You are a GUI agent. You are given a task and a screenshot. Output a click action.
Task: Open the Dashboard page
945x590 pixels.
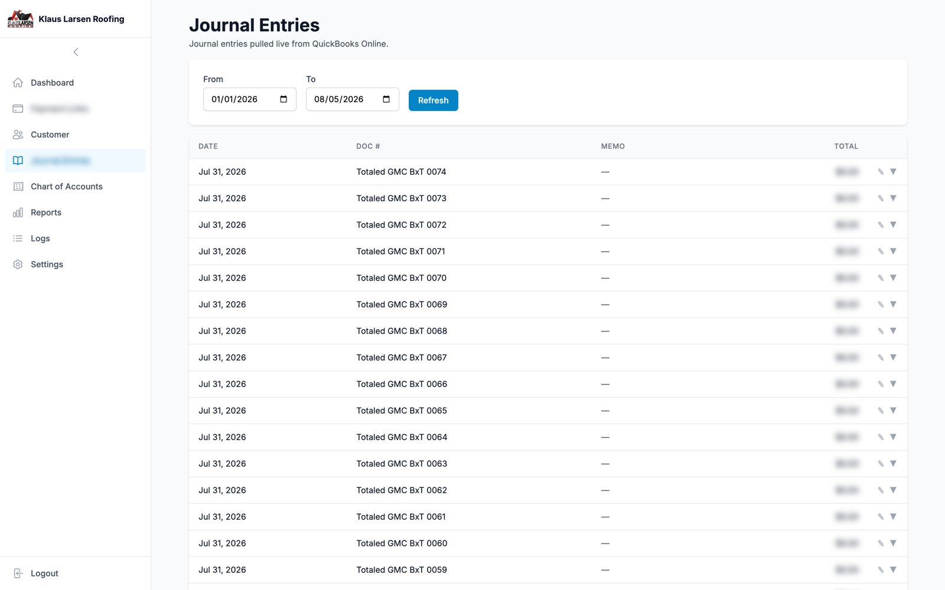76,83
